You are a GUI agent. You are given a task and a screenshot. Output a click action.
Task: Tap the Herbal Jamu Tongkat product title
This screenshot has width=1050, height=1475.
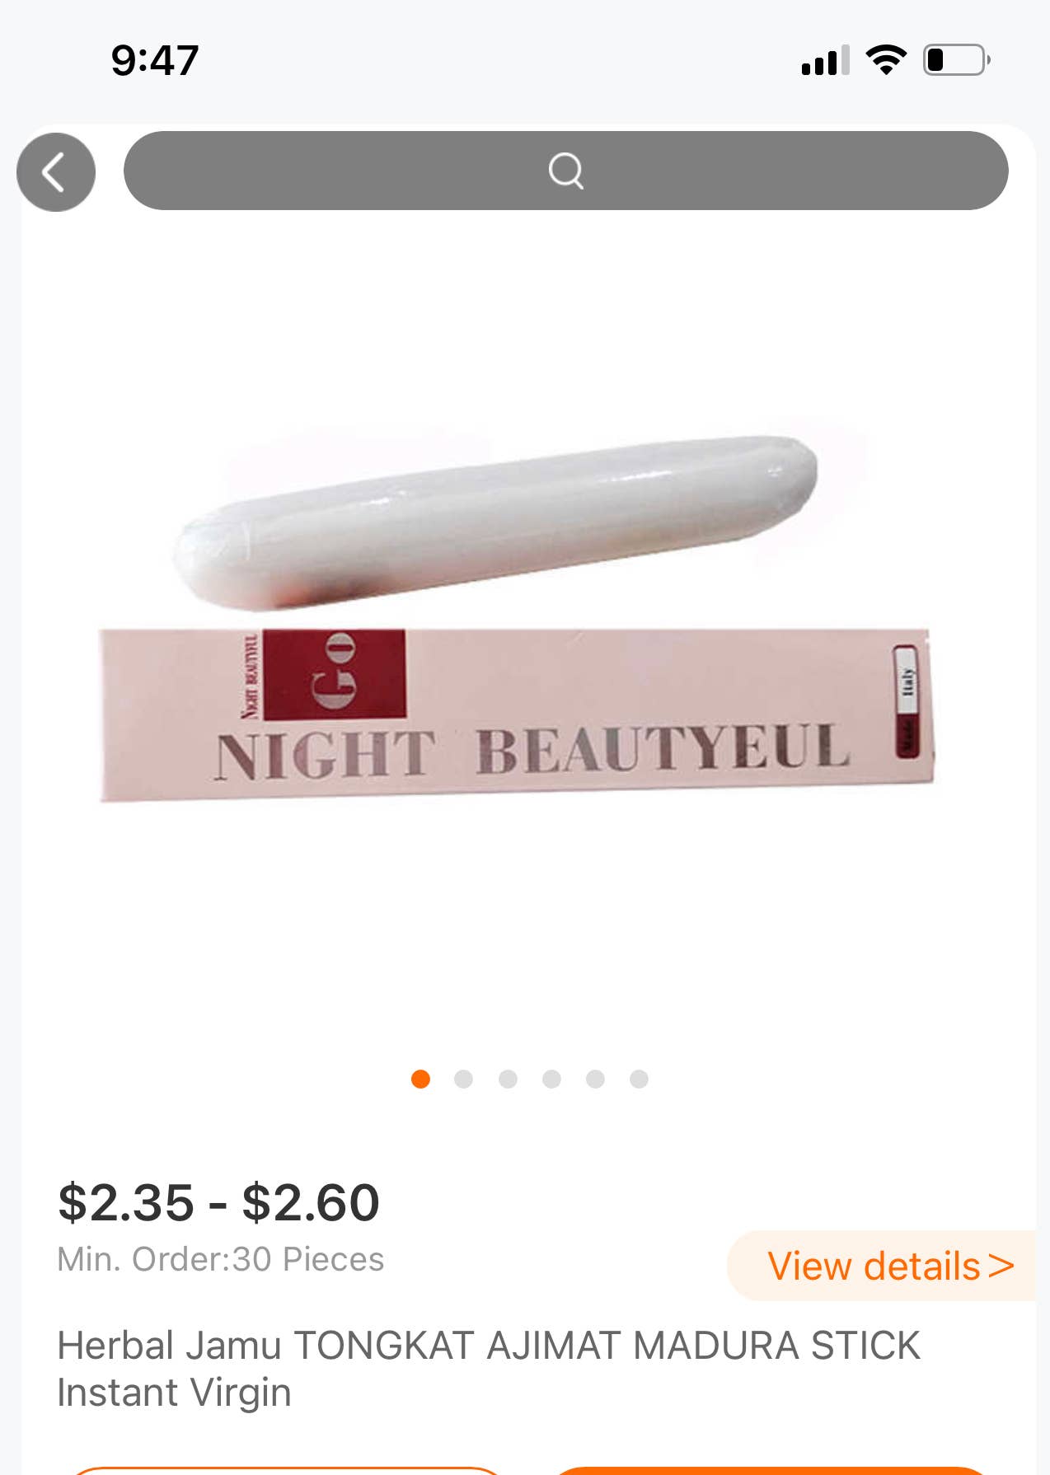488,1369
